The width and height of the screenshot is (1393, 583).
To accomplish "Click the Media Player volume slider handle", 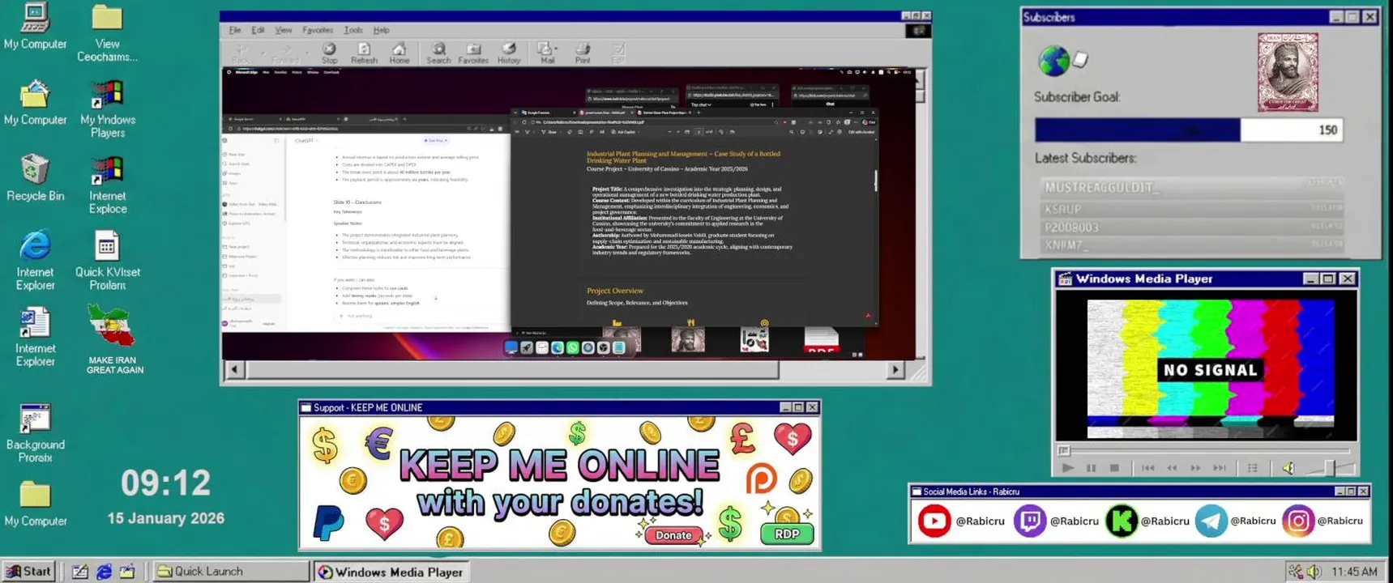I will 1329,468.
